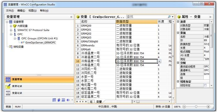Collapse the 变量管理 panel with « button

[71, 17]
